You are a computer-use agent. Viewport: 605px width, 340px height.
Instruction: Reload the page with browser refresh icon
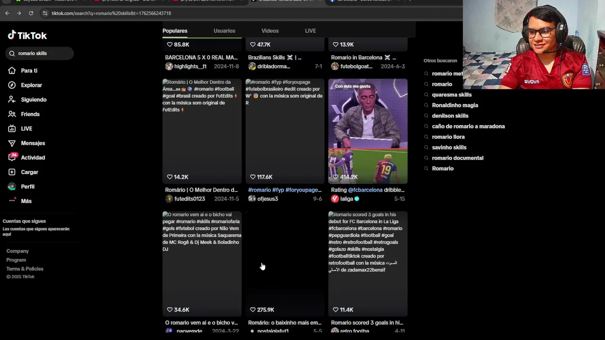coord(31,13)
